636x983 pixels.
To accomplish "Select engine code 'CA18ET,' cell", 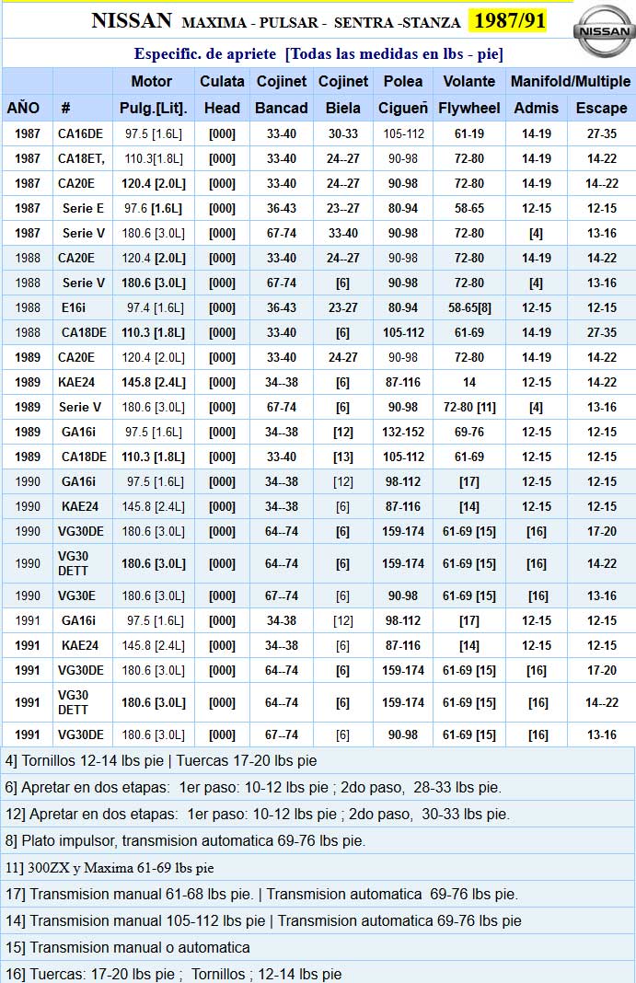I will [82, 158].
